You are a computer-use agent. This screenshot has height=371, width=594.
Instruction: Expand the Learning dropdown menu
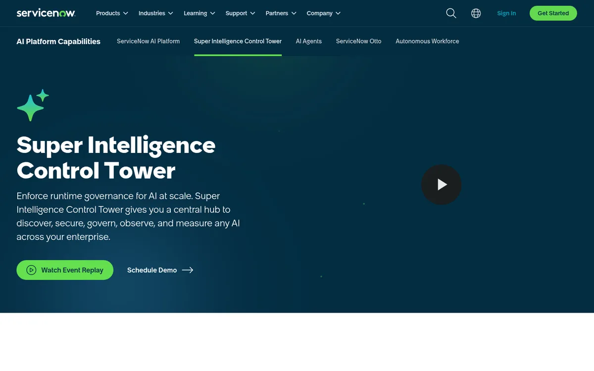pos(199,13)
